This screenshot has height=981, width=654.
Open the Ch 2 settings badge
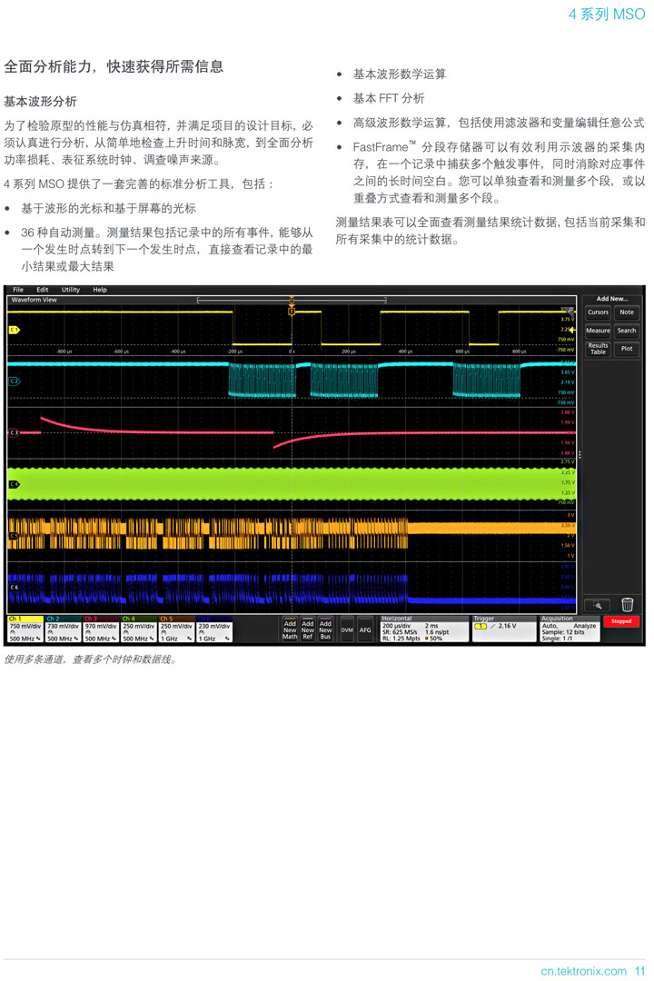63,629
